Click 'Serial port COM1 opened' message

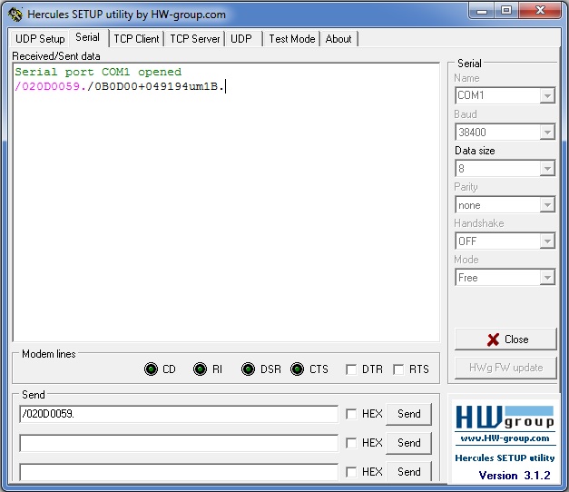click(98, 72)
